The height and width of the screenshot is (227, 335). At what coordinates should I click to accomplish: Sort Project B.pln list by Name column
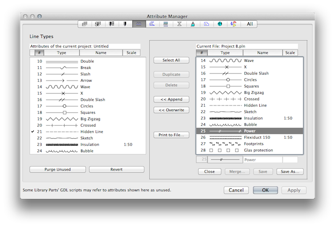tap(263, 53)
